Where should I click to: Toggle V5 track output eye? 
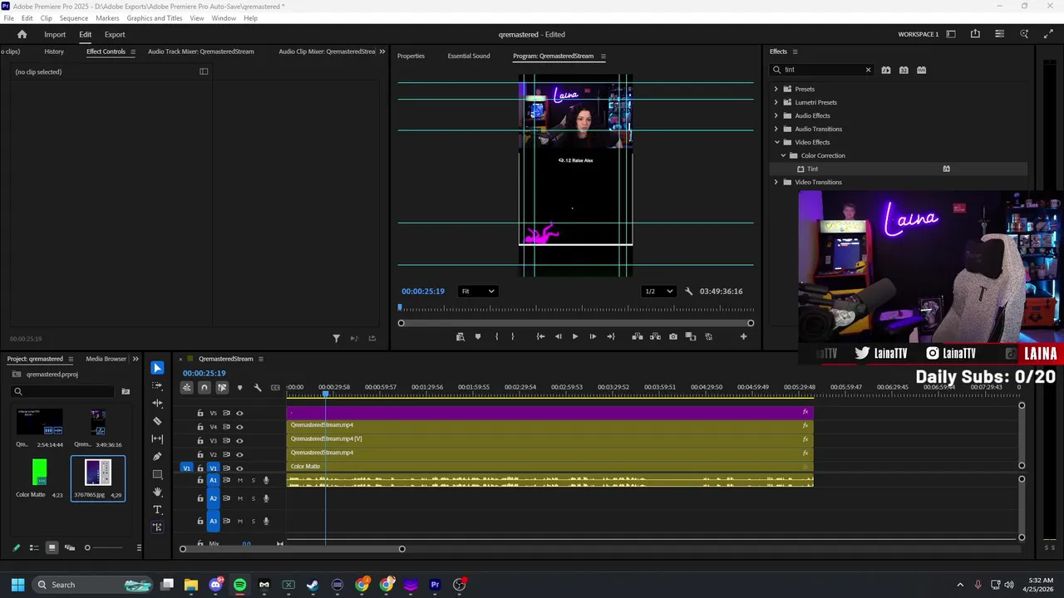239,413
